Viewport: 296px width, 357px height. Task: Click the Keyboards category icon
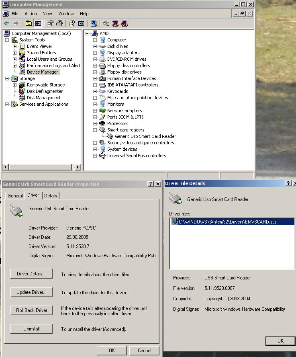(x=102, y=91)
